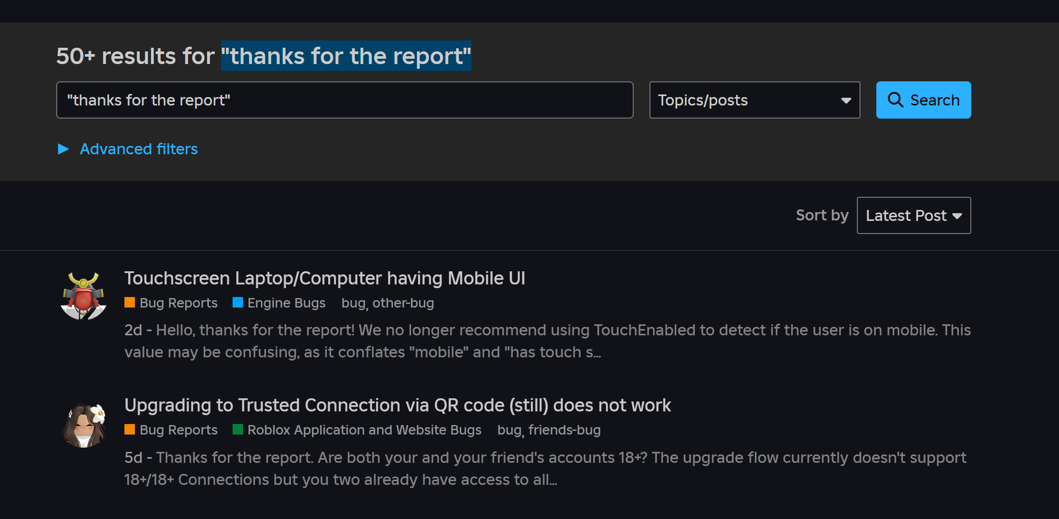The image size is (1059, 519).
Task: Click the green Roblox Application category swatch
Action: (x=238, y=429)
